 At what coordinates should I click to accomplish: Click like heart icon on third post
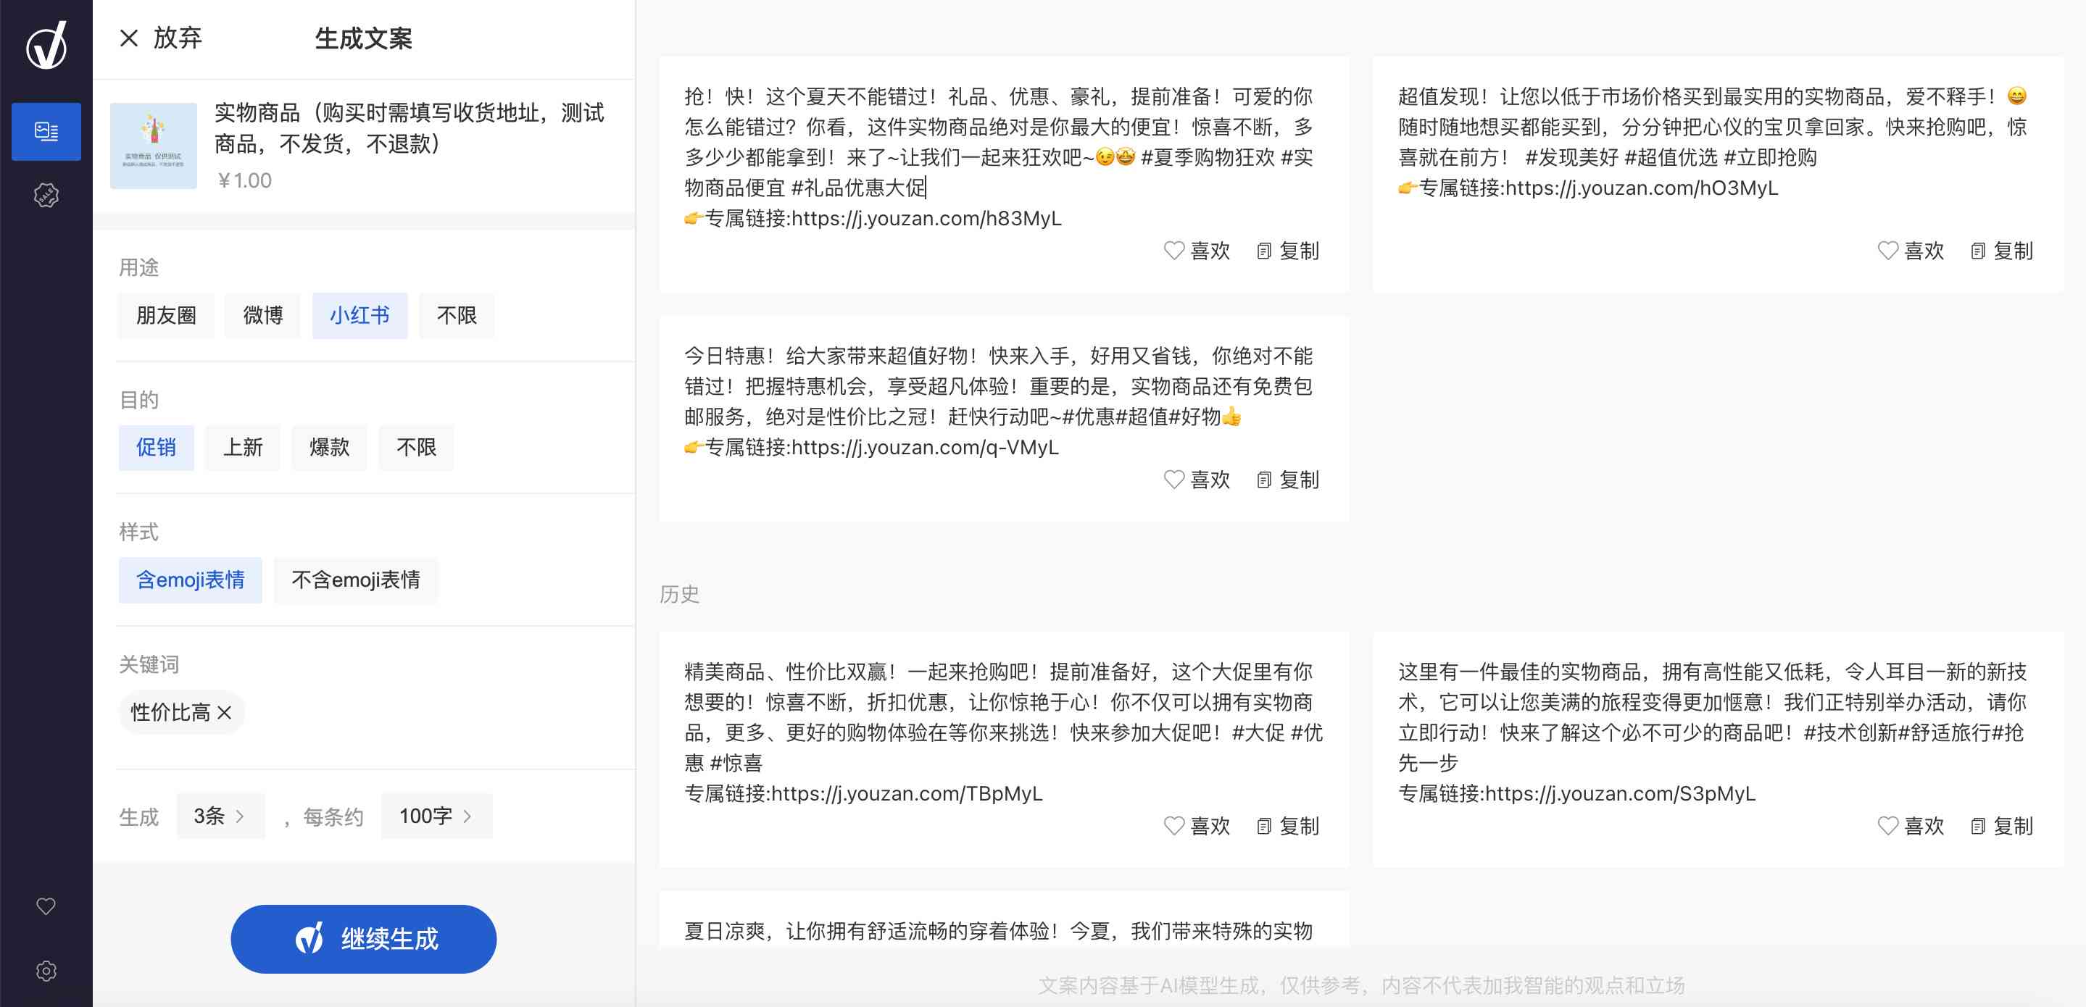click(1173, 482)
